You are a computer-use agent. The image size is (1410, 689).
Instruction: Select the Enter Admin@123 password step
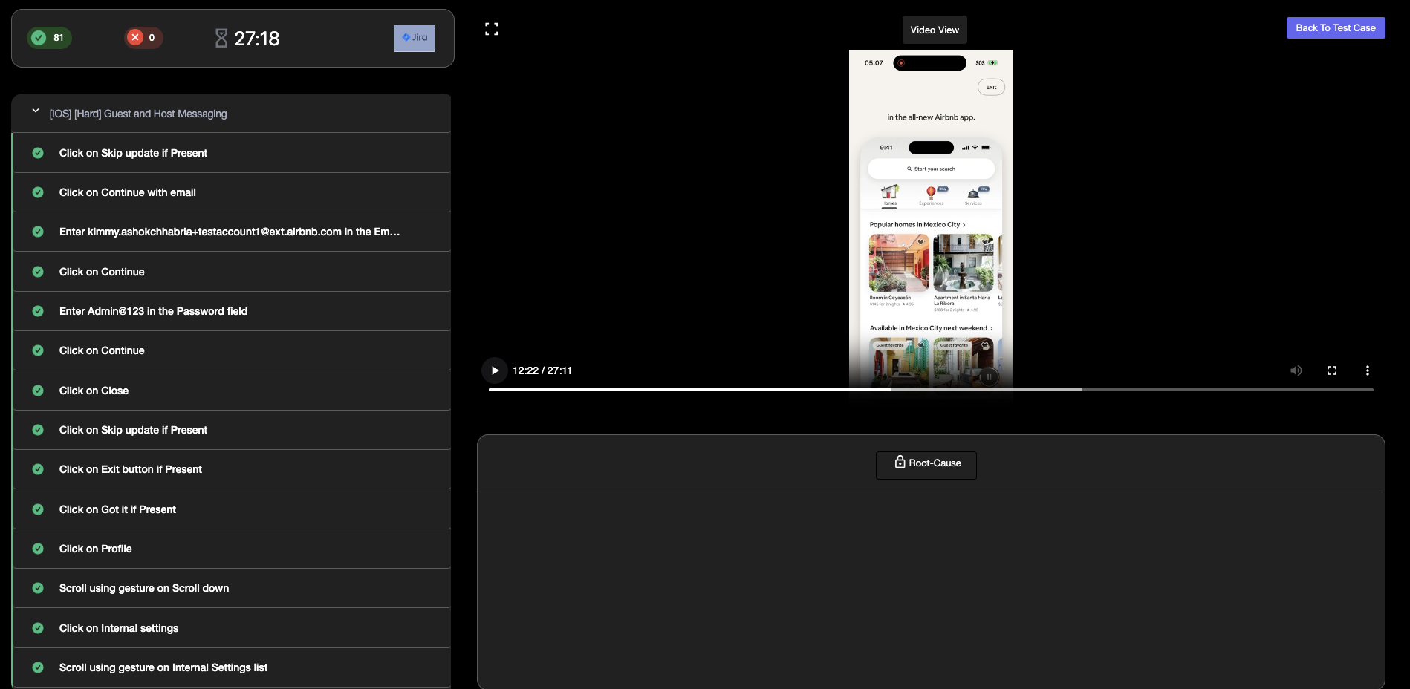(x=153, y=311)
